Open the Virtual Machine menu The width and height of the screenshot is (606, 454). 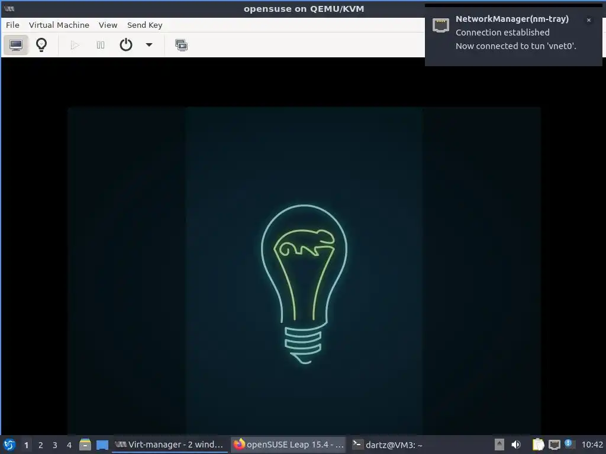(x=59, y=25)
